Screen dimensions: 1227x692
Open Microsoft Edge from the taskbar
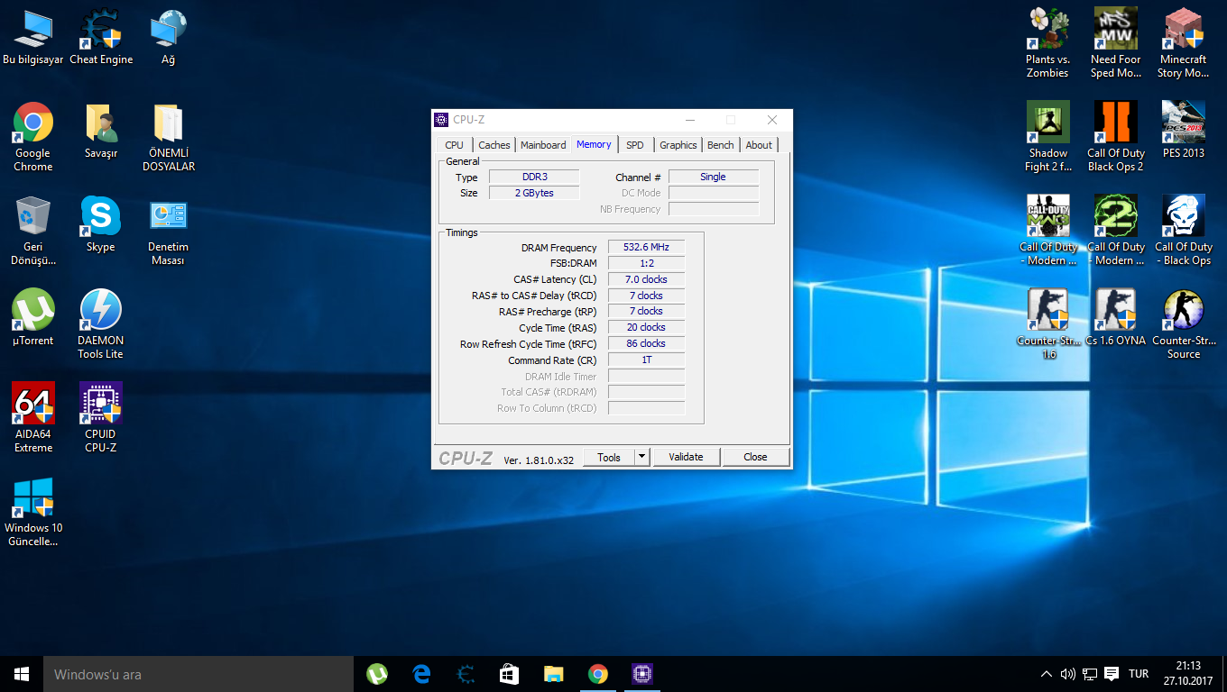(x=421, y=674)
